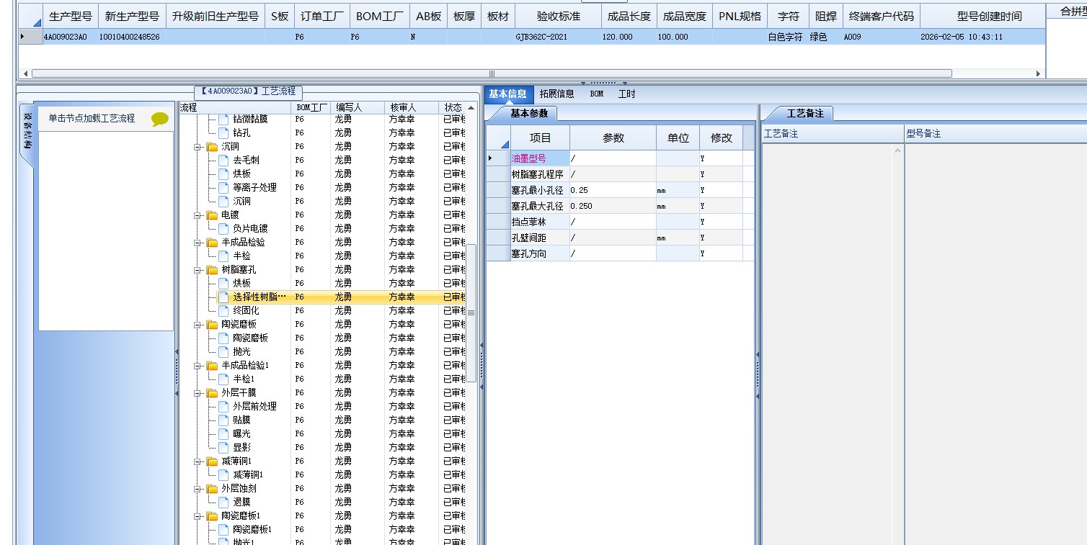
Task: Click the document icon beside 去毛刺
Action: (223, 161)
